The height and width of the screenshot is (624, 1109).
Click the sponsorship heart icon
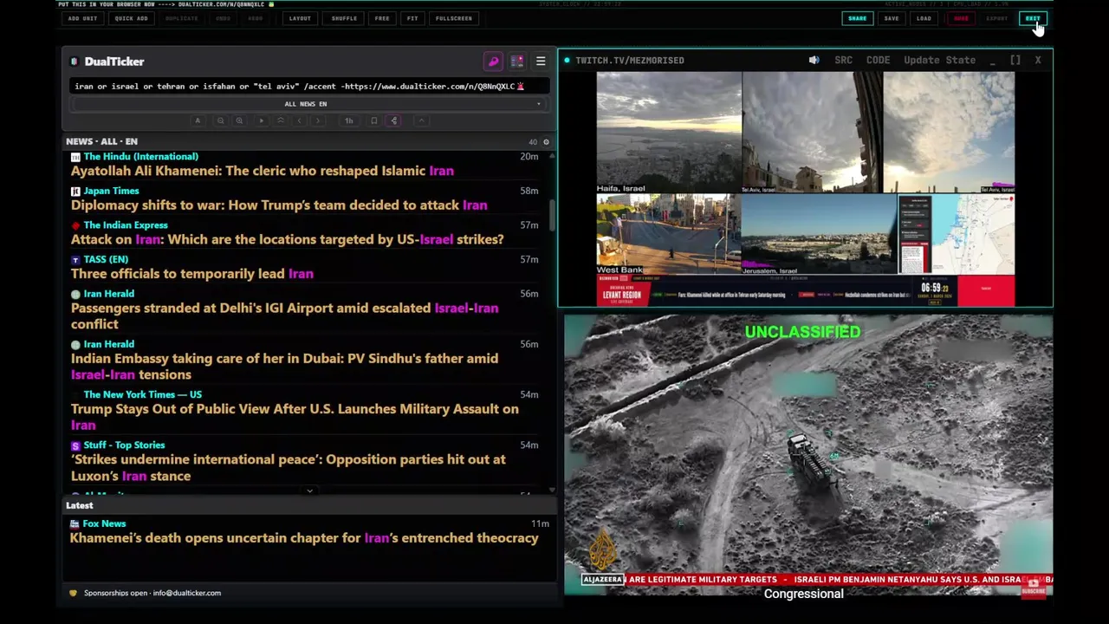coord(73,593)
